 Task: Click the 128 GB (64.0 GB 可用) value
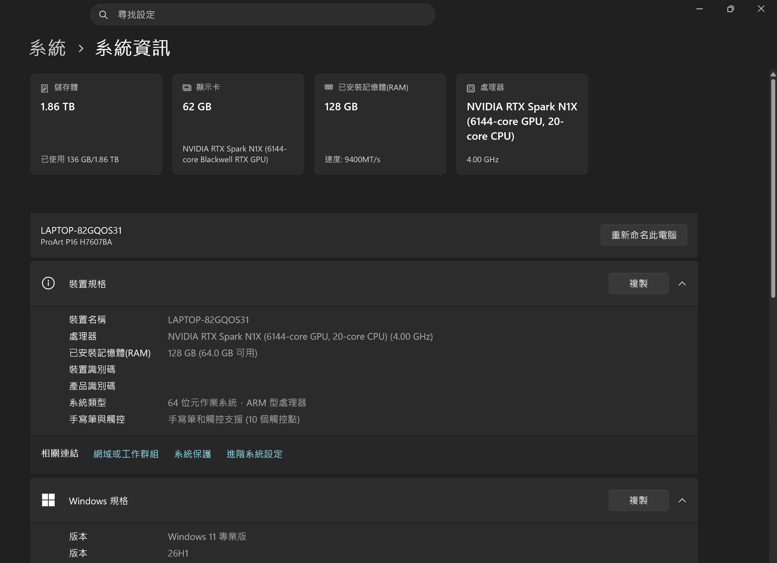tap(212, 353)
